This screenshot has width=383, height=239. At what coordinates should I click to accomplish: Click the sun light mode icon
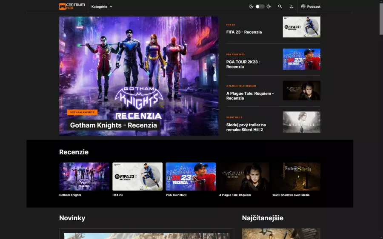(269, 6)
